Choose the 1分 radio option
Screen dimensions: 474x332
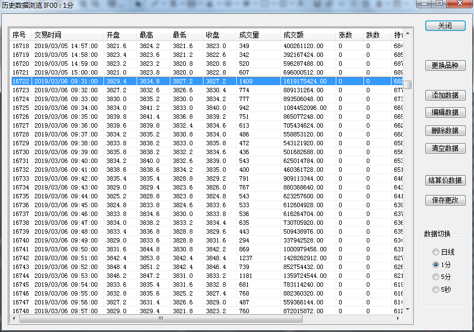tap(436, 265)
